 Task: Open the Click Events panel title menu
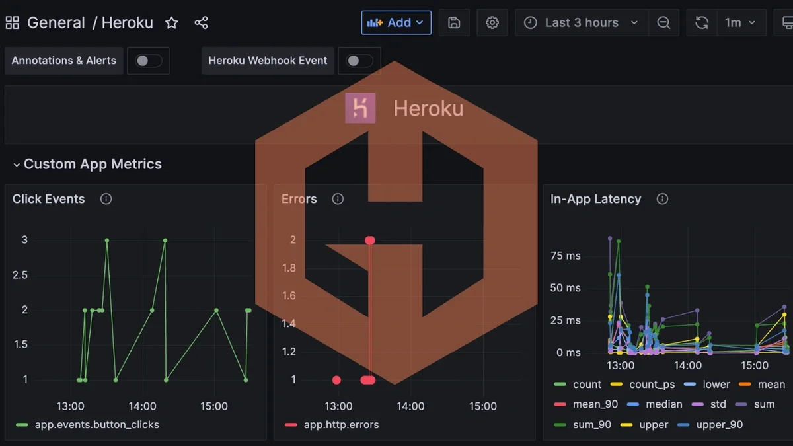coord(49,199)
